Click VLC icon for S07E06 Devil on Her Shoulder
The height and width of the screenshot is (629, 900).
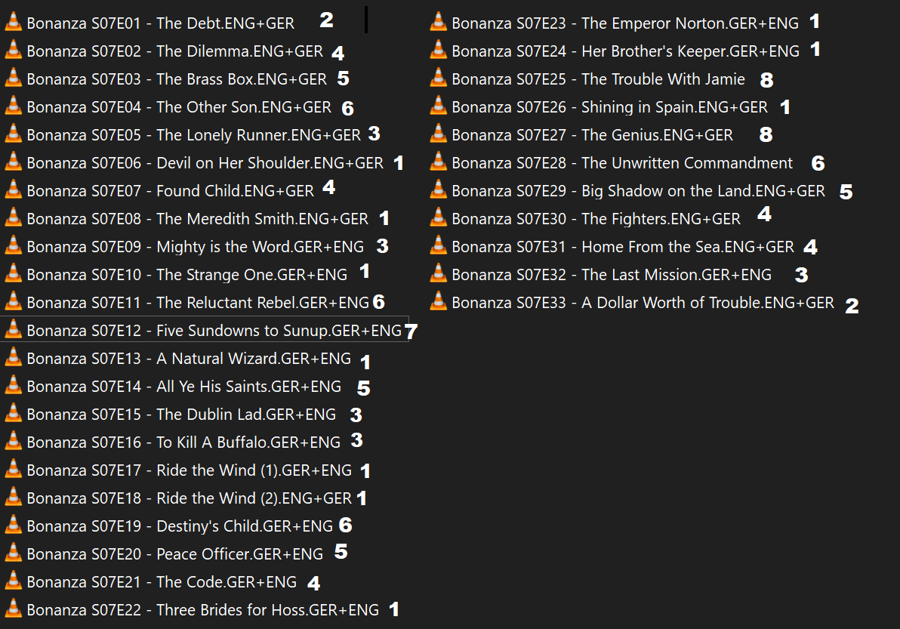coord(13,162)
